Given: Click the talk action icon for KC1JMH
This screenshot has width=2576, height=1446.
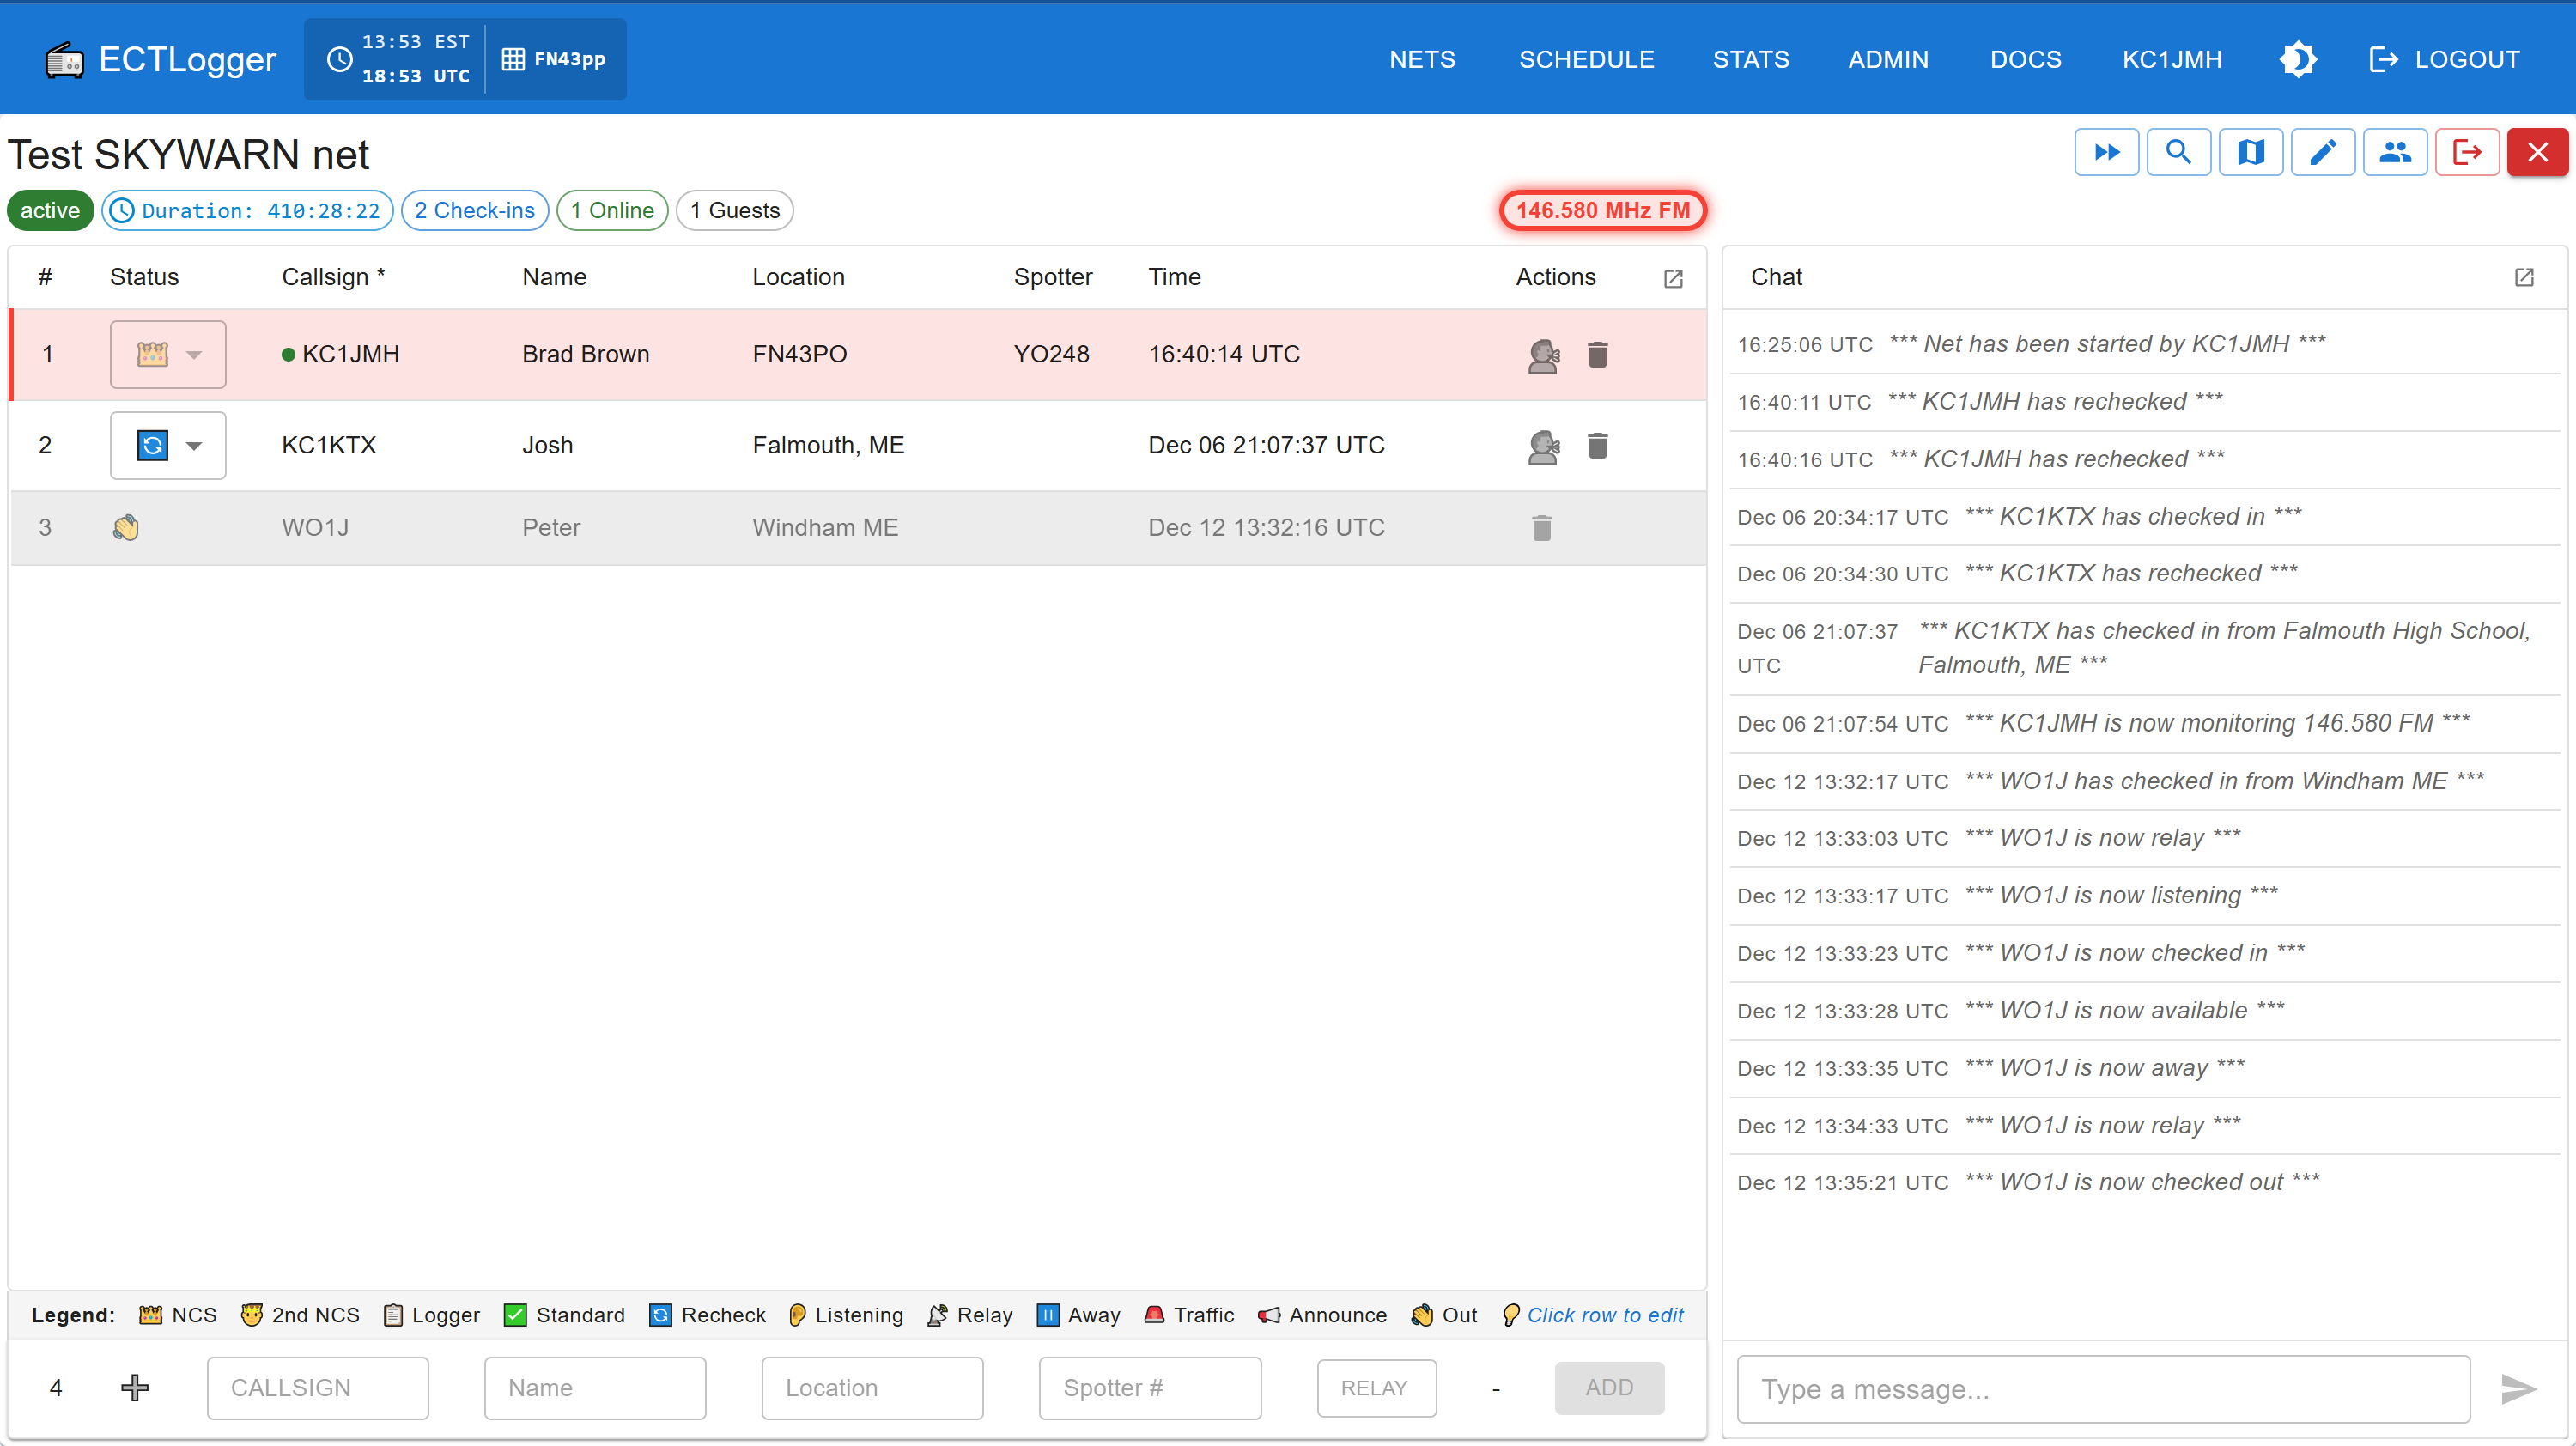Looking at the screenshot, I should coord(1543,354).
